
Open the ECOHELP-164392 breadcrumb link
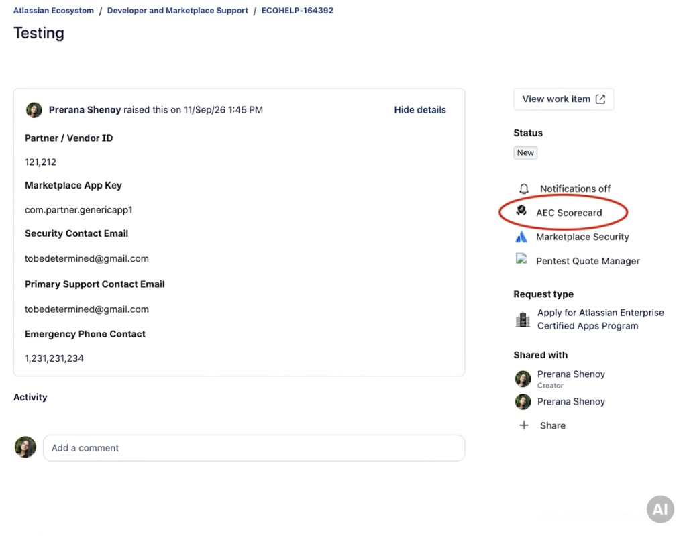point(297,11)
